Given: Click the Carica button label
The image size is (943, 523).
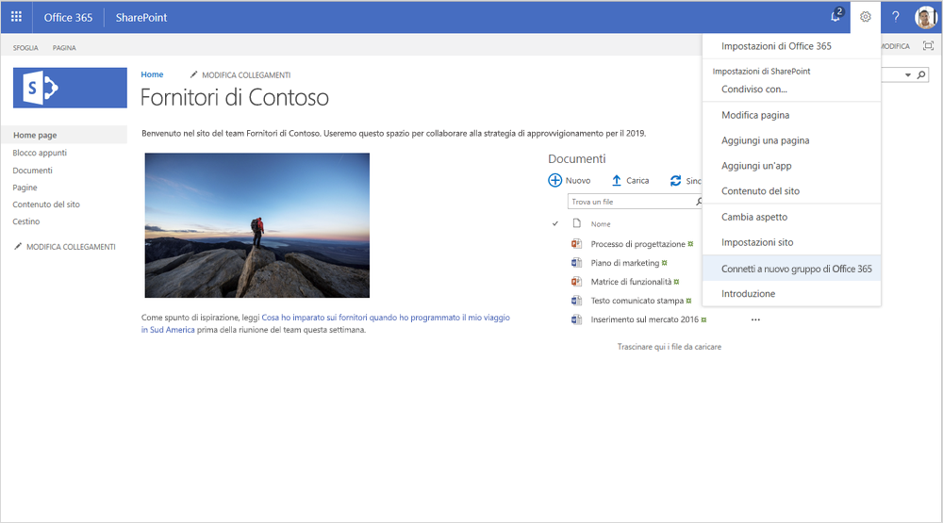Looking at the screenshot, I should pyautogui.click(x=637, y=180).
